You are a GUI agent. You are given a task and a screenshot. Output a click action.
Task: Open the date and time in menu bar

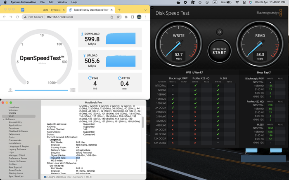[x=270, y=2]
